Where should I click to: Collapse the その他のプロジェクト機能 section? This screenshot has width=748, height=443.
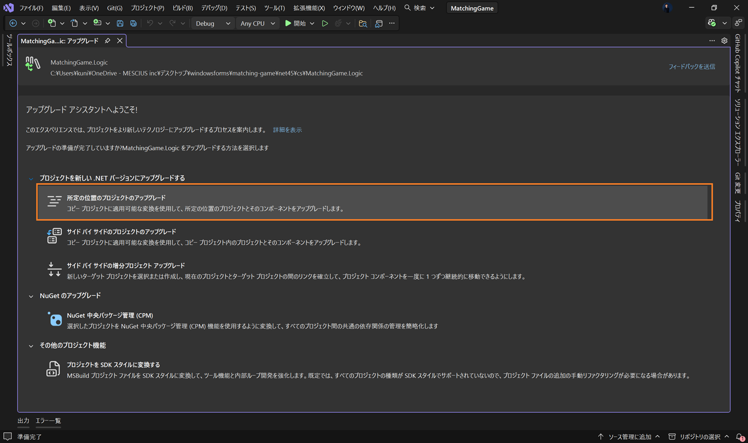[31, 345]
